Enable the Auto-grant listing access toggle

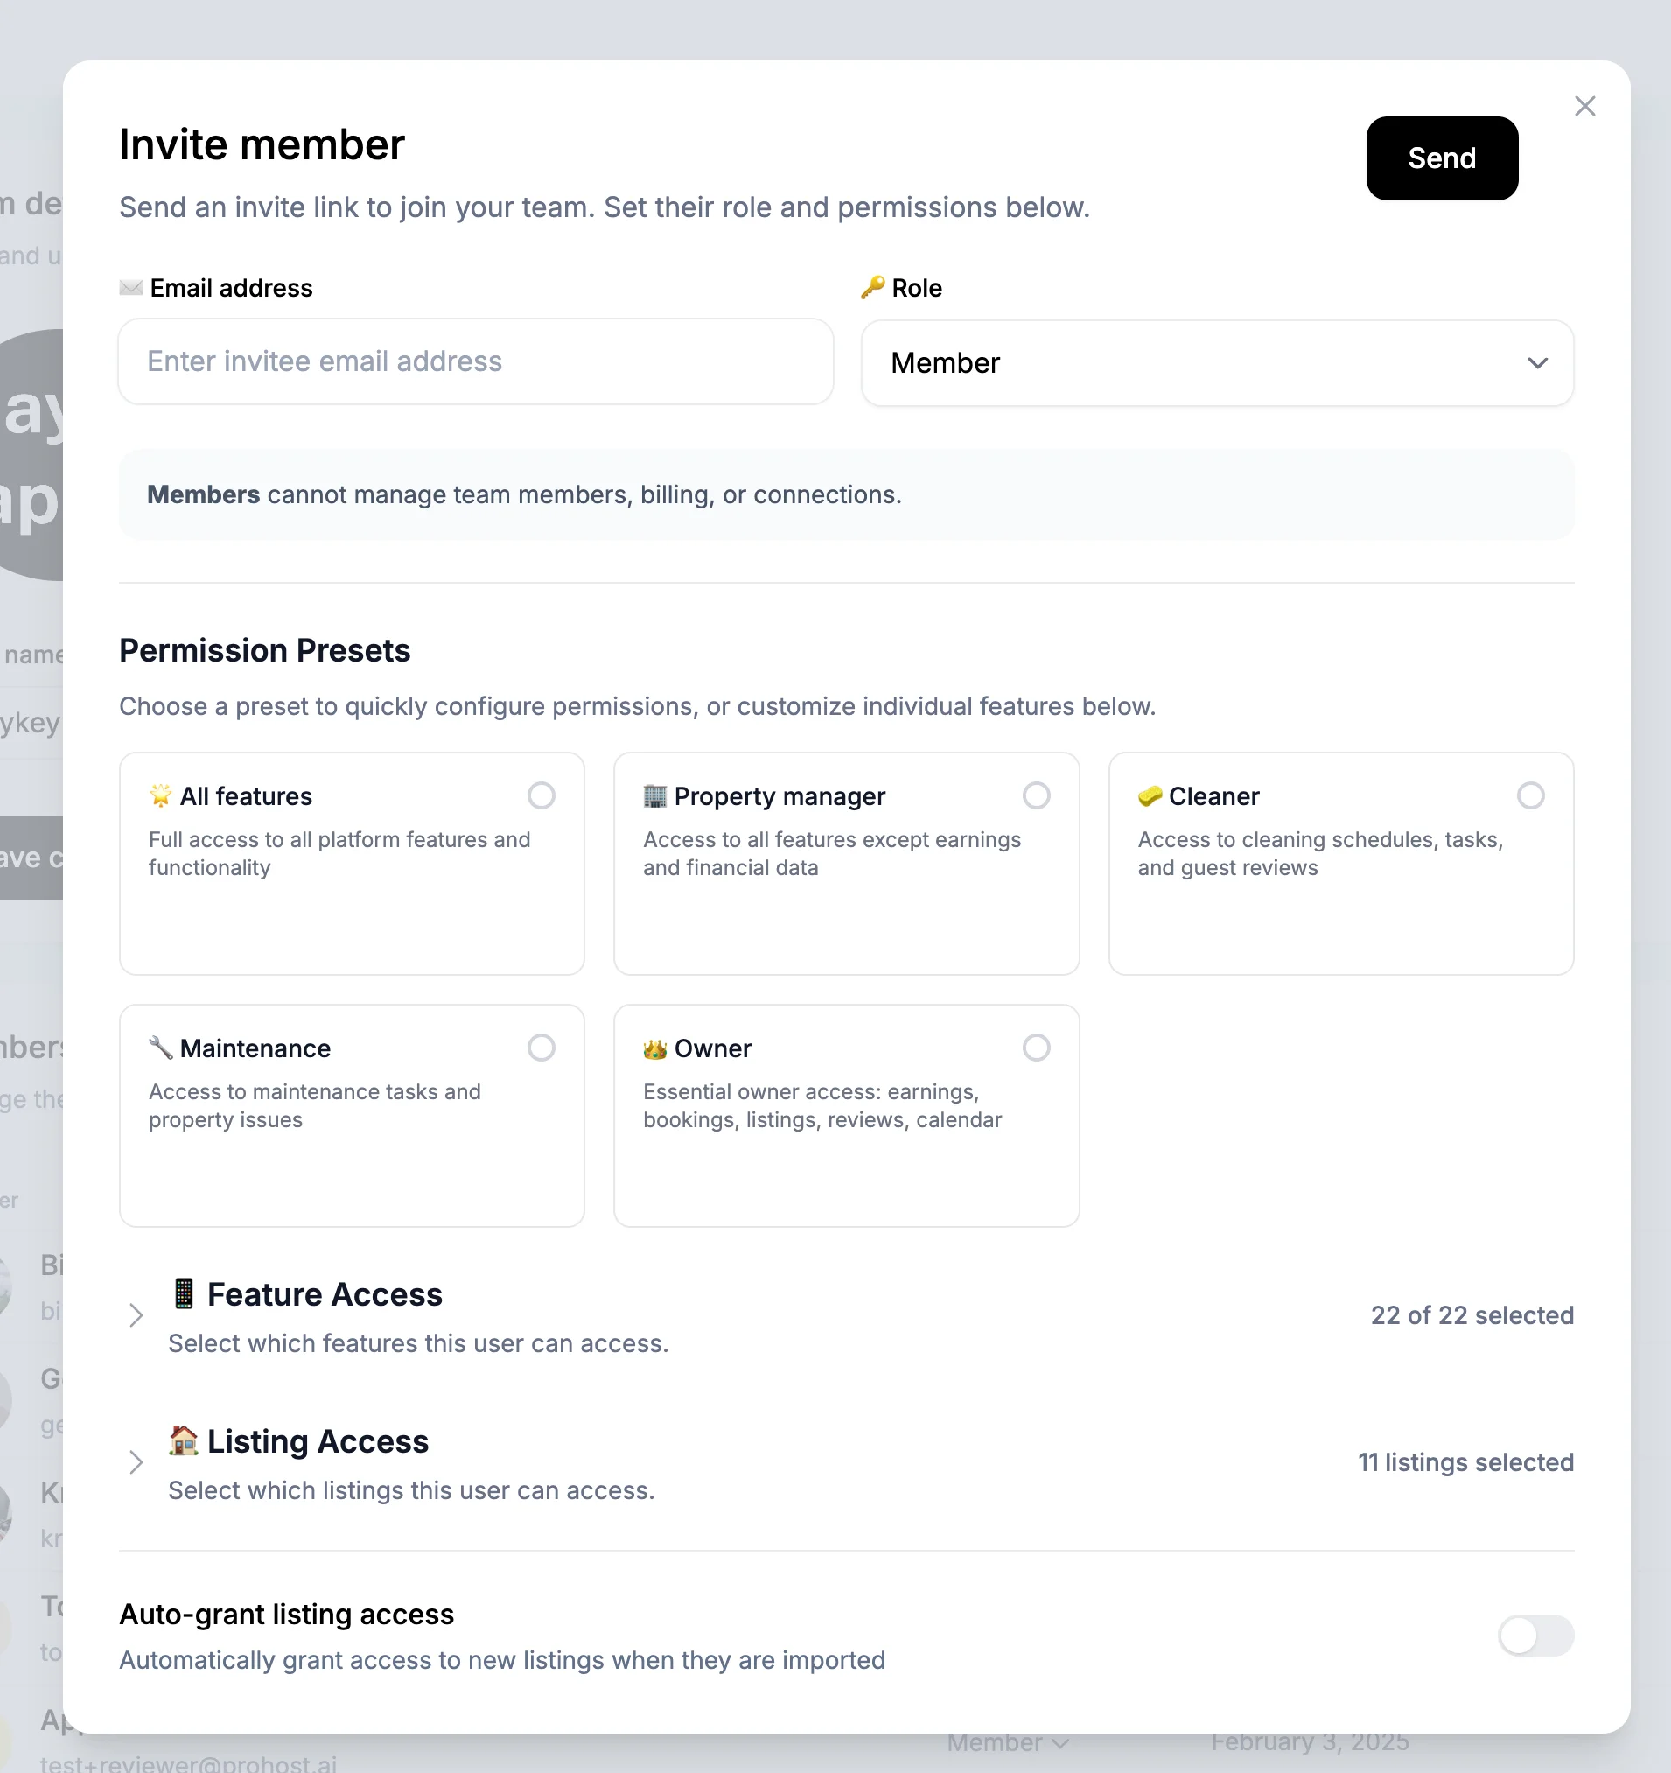tap(1535, 1636)
